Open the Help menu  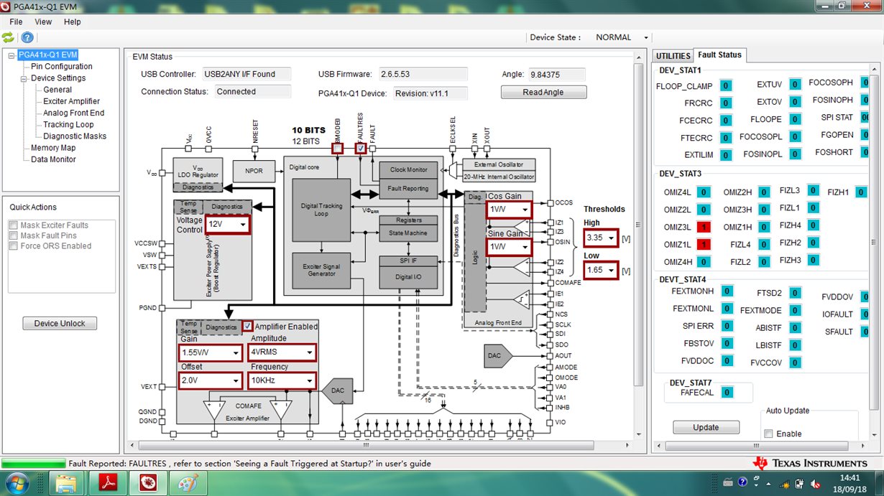click(73, 22)
